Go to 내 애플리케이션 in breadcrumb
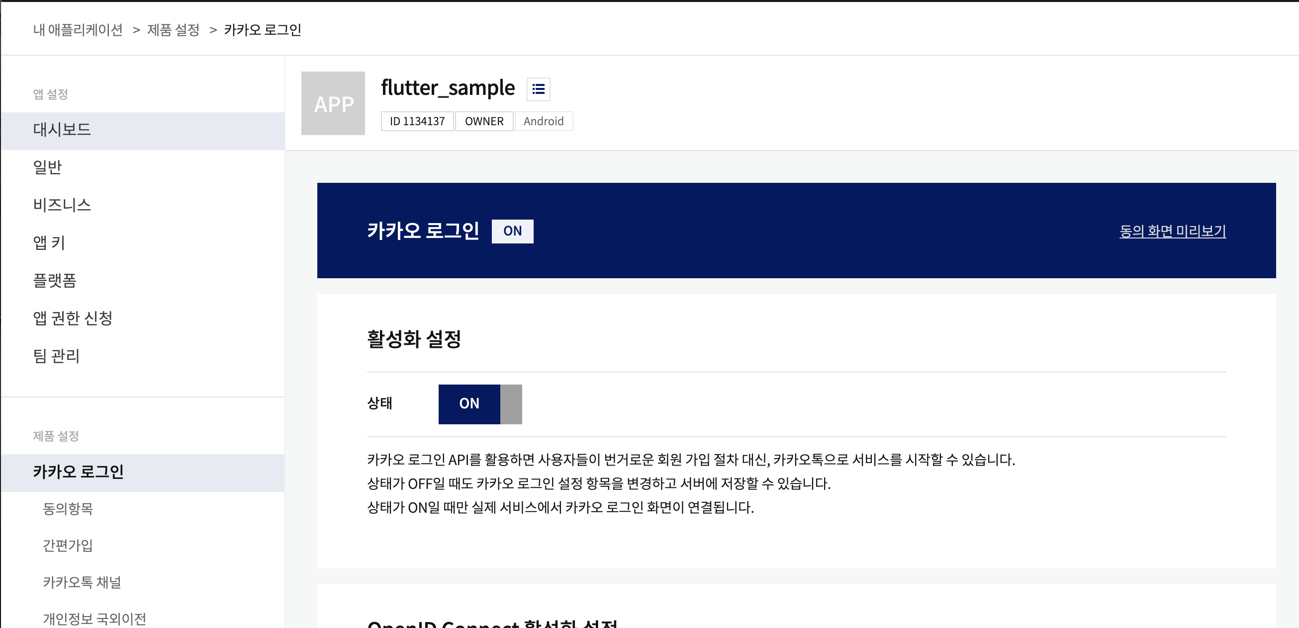The image size is (1299, 628). 78,30
